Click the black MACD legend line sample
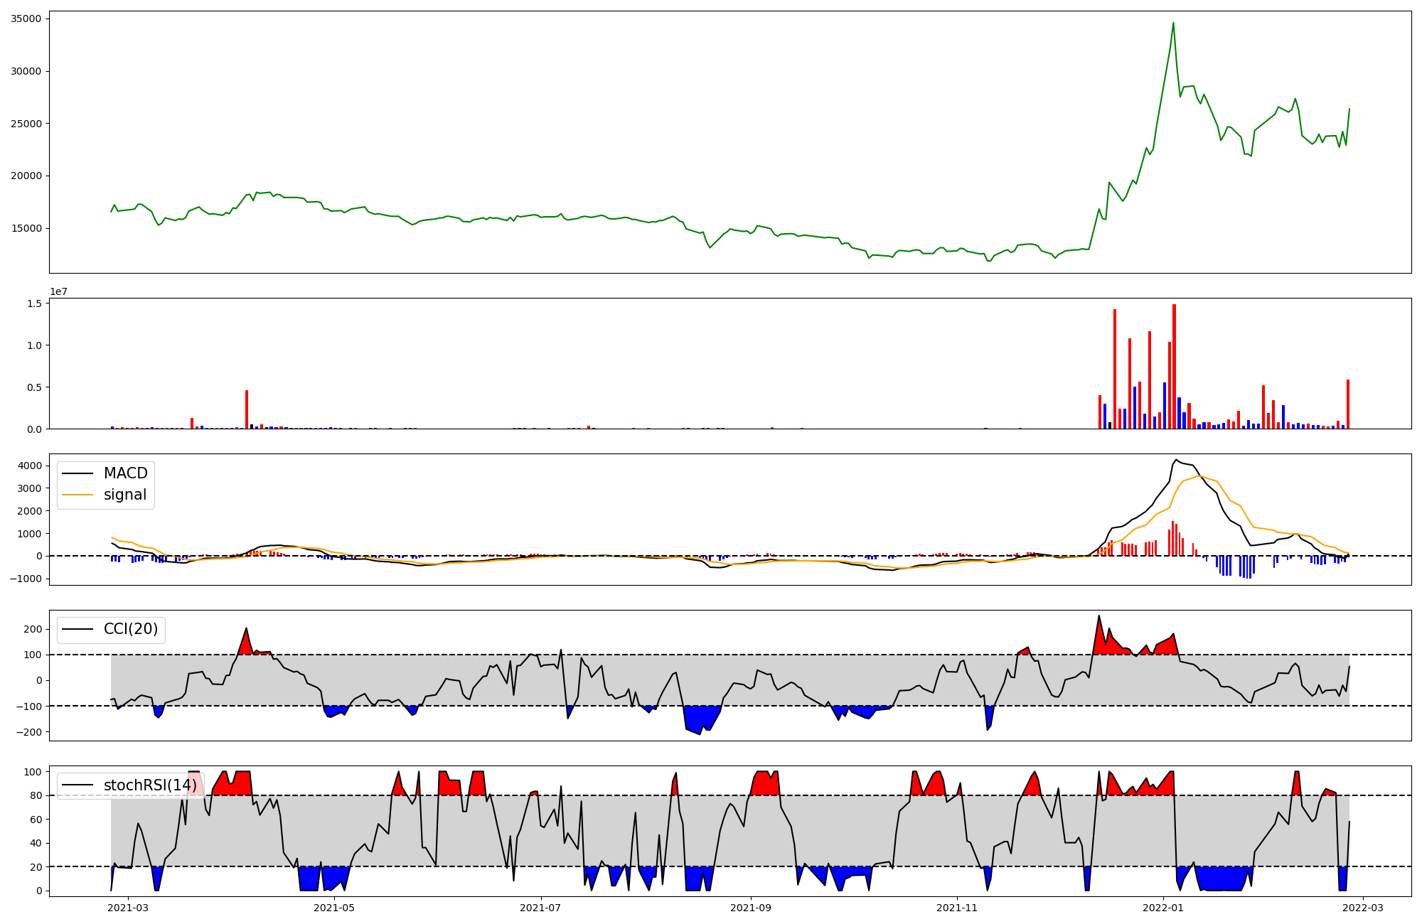This screenshot has height=924, width=1422. [x=77, y=473]
